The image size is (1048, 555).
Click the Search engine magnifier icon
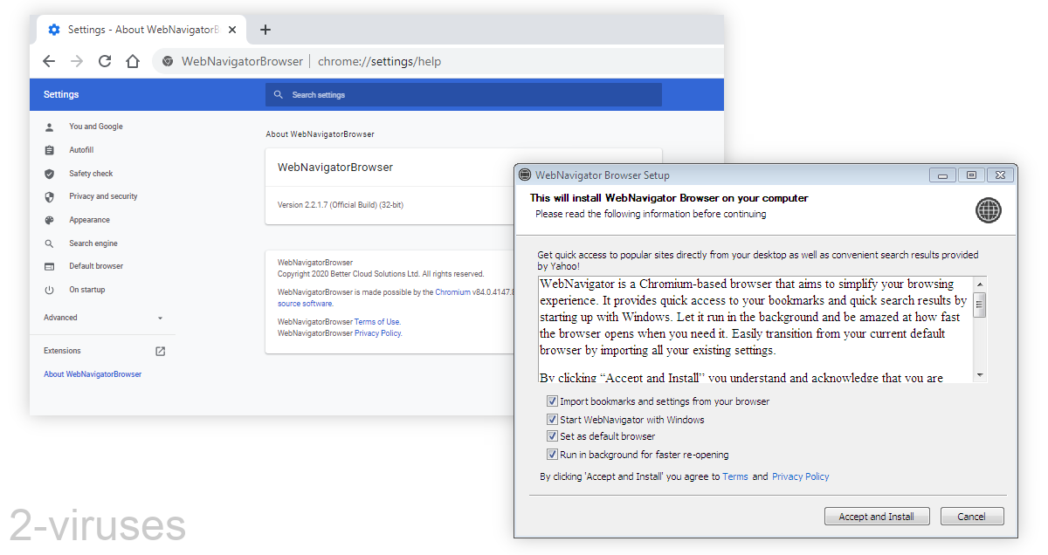50,243
